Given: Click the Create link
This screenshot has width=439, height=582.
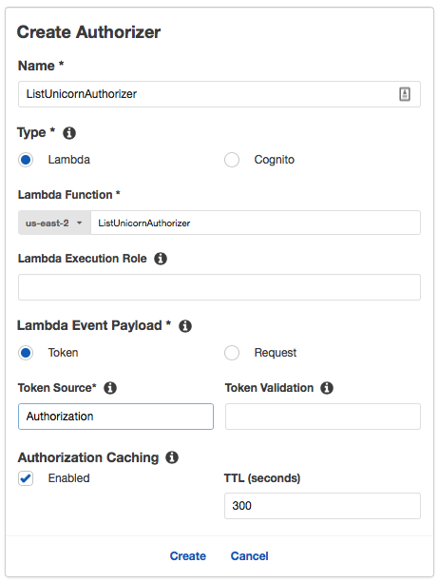Looking at the screenshot, I should [188, 556].
